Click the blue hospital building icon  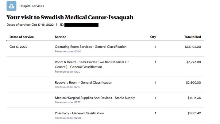pyautogui.click(x=11, y=6)
